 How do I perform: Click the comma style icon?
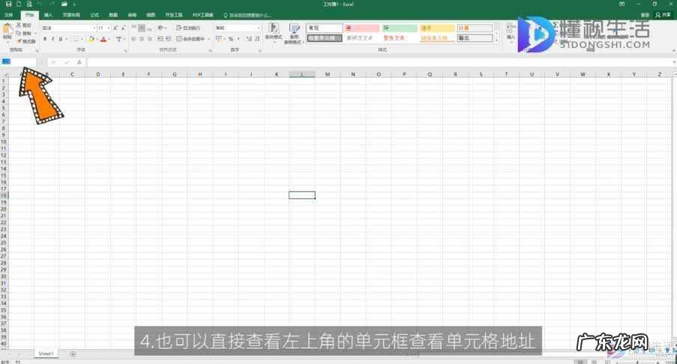(238, 39)
